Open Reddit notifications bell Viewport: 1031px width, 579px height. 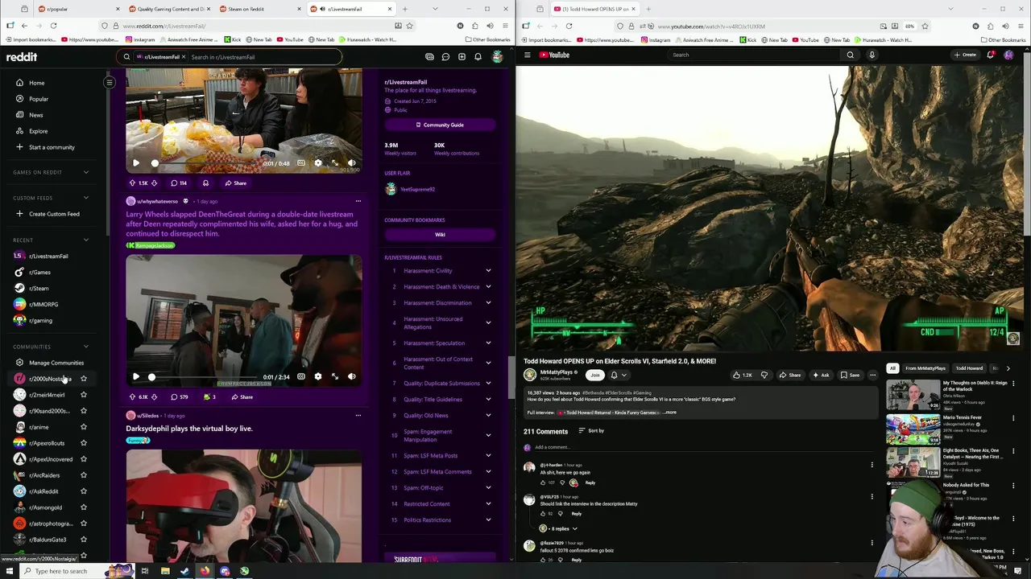pyautogui.click(x=478, y=57)
